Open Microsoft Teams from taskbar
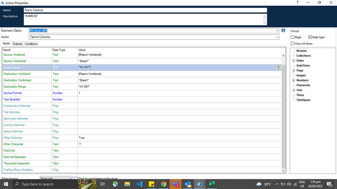The width and height of the screenshot is (337, 189). (176, 184)
